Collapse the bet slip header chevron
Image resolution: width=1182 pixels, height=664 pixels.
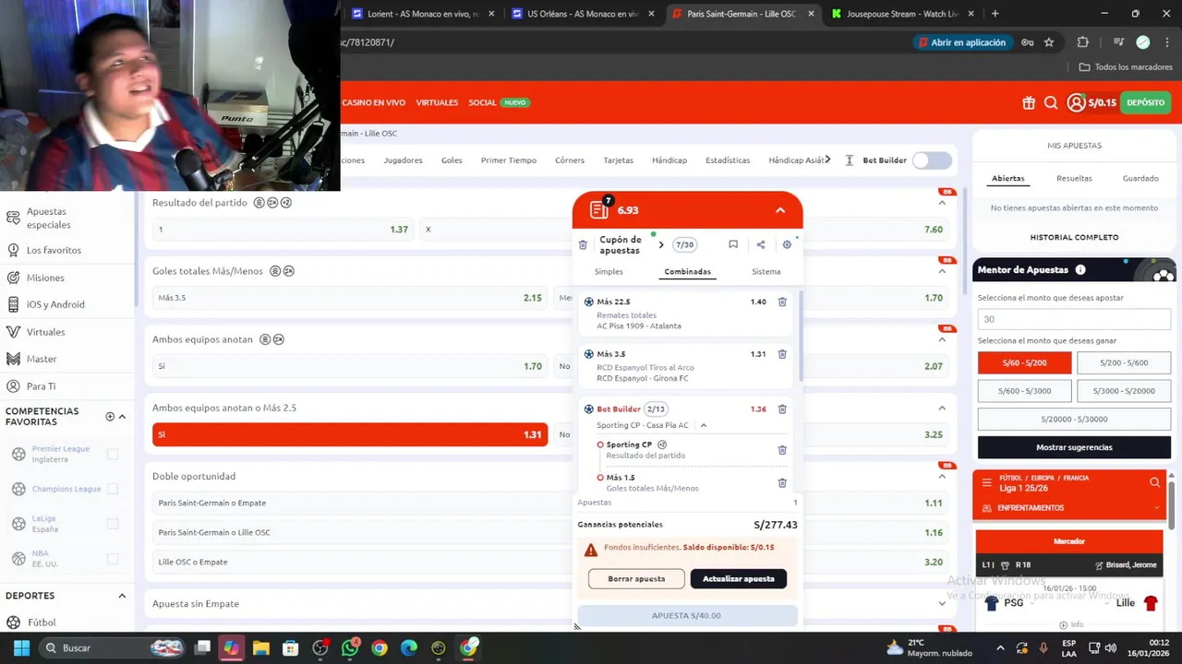coord(780,210)
